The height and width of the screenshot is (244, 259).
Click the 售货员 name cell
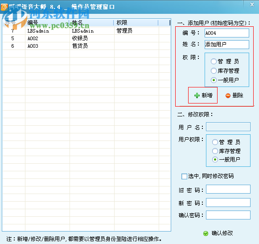92,46
